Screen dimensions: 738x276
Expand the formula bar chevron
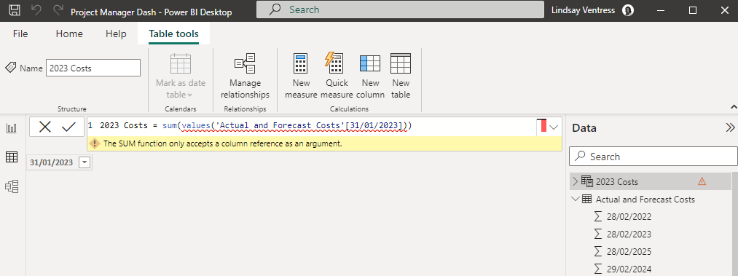coord(554,127)
